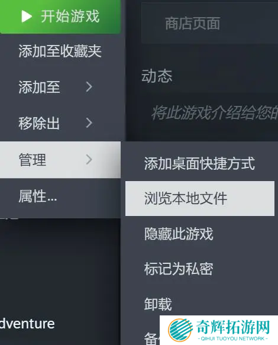Screen dimensions: 278x345
Task: Expand the chevron next to 移除出
Action: pos(89,122)
